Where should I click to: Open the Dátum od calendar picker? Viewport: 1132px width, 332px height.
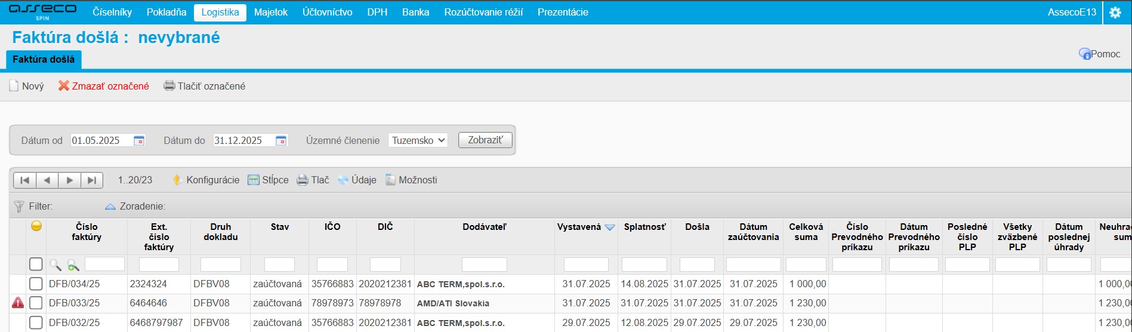(138, 141)
